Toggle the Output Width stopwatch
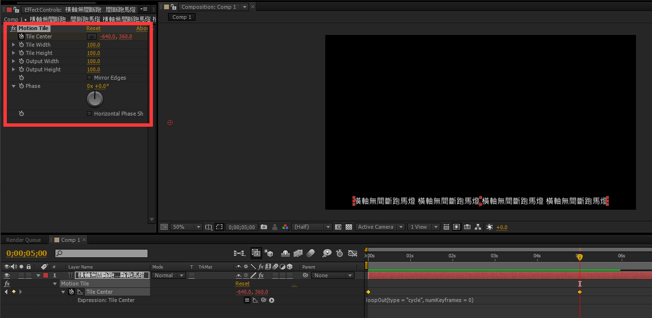 pos(21,61)
